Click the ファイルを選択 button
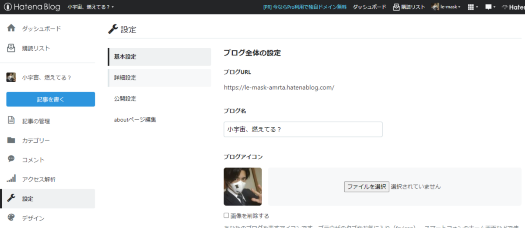The width and height of the screenshot is (525, 228). [366, 186]
